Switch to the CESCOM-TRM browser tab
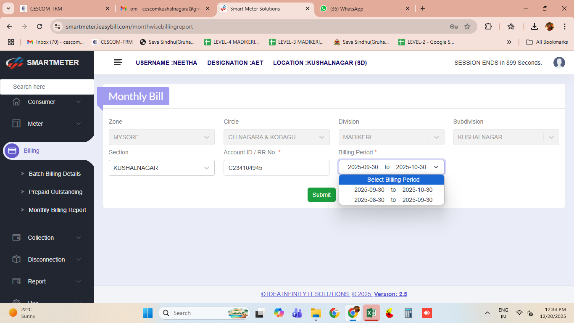This screenshot has height=323, width=574. tap(65, 8)
